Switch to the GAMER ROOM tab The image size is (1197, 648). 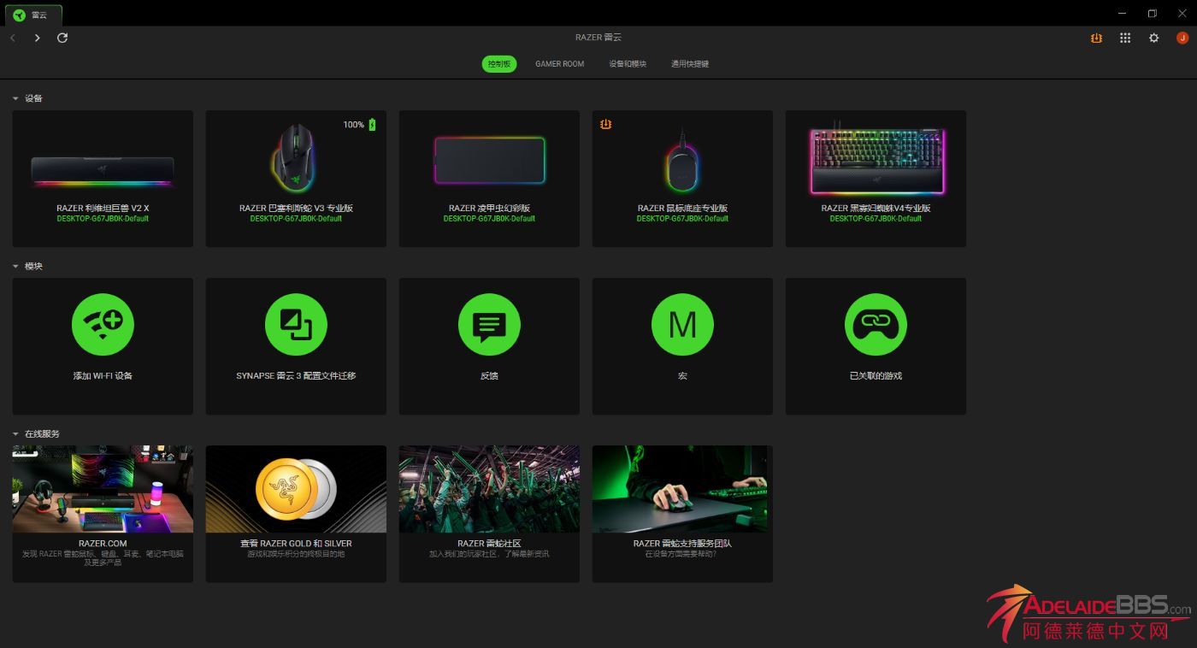(559, 64)
